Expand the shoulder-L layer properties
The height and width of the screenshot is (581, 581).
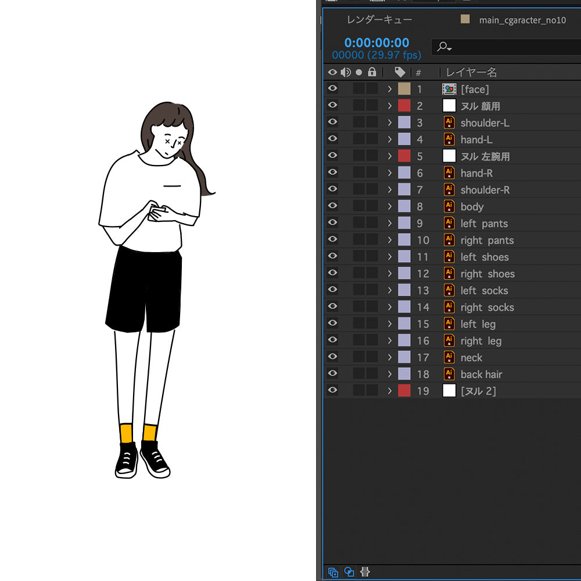(x=390, y=123)
